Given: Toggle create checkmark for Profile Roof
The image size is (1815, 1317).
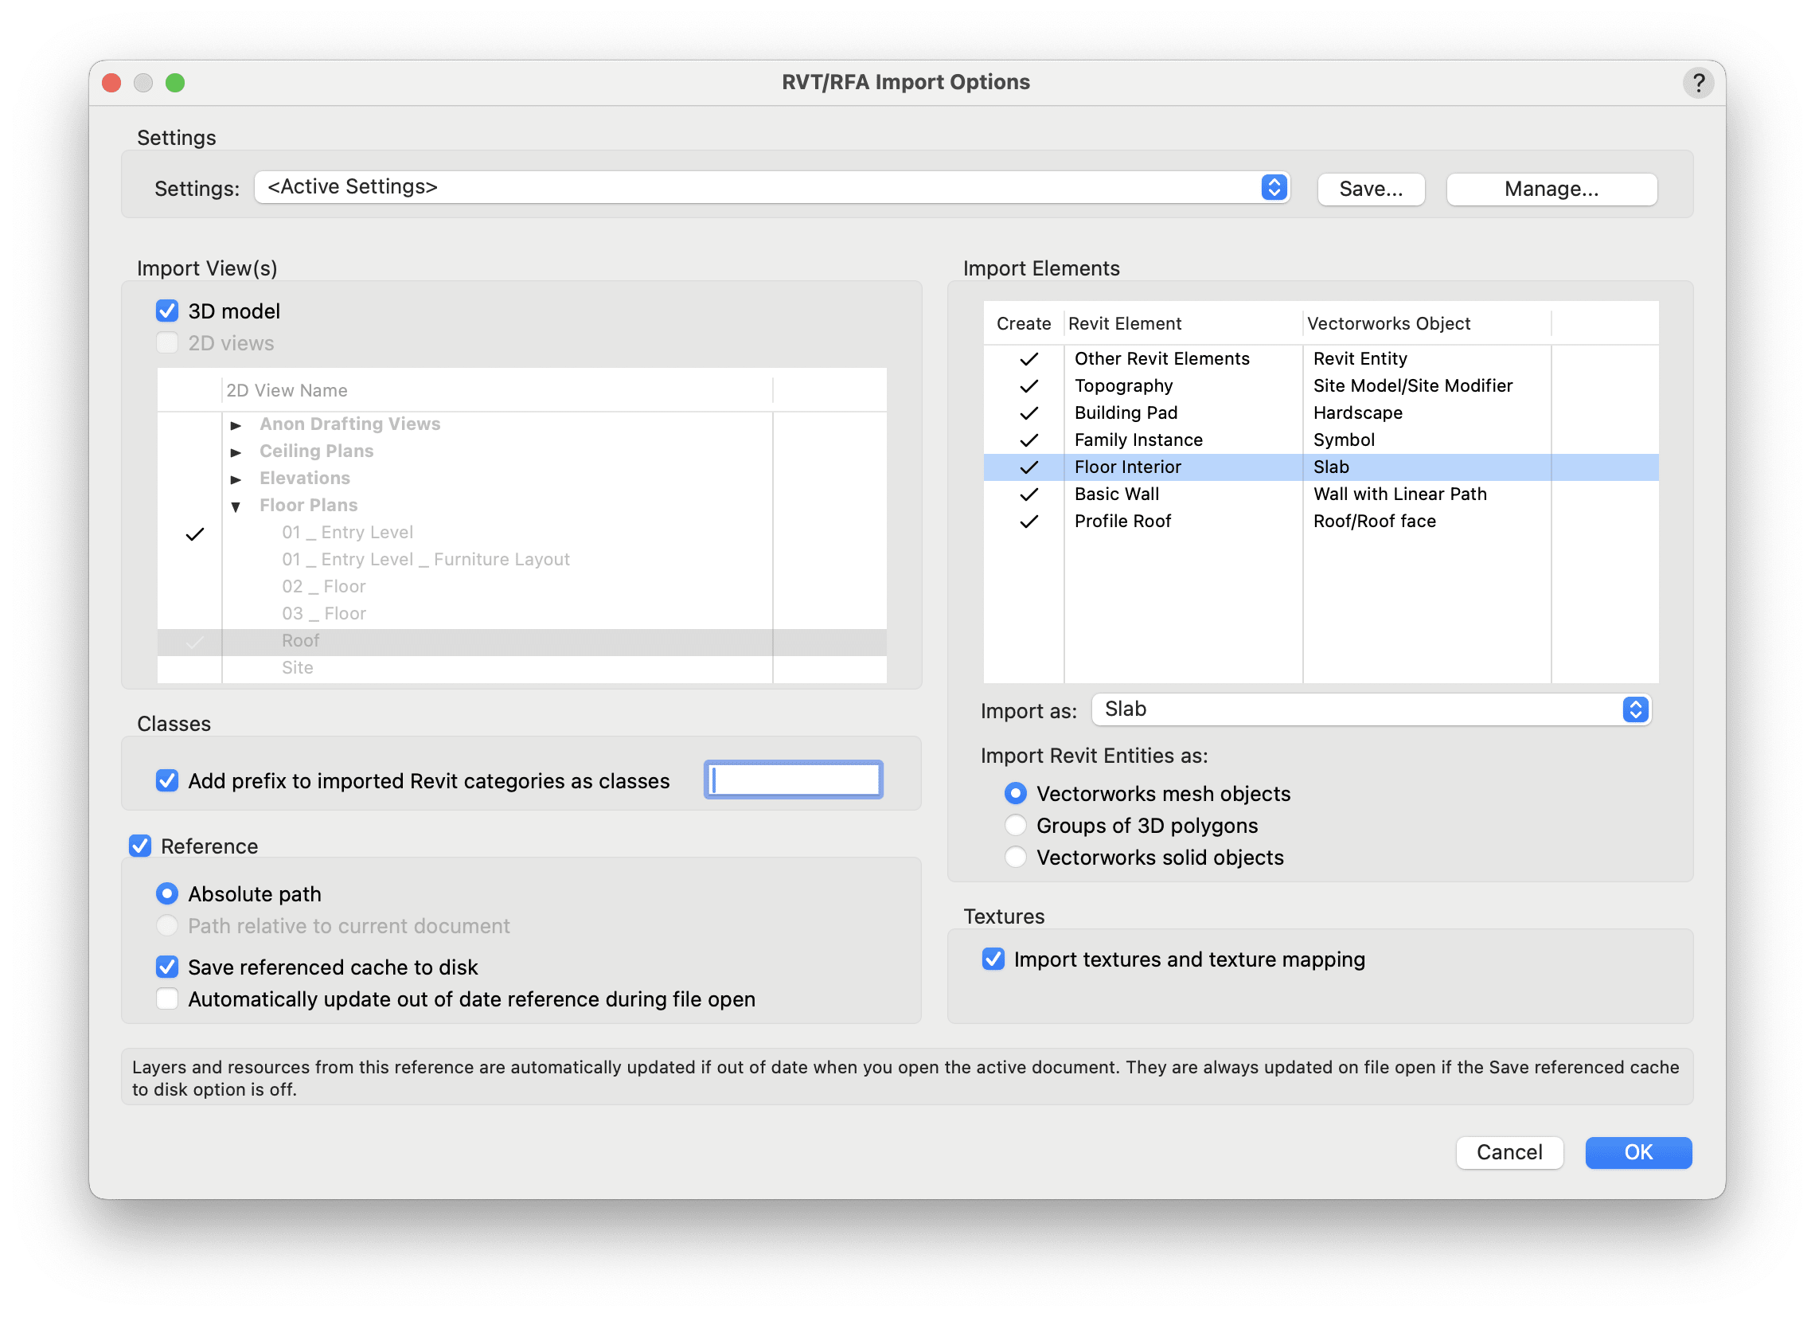Looking at the screenshot, I should pos(1028,522).
